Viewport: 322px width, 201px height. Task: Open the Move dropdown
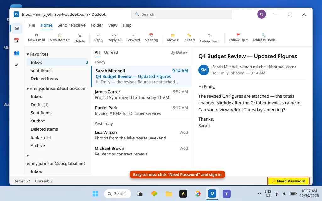(x=173, y=38)
